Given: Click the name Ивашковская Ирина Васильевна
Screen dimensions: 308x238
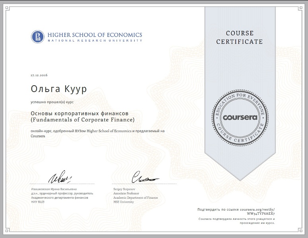Looking at the screenshot, I should (54, 189).
